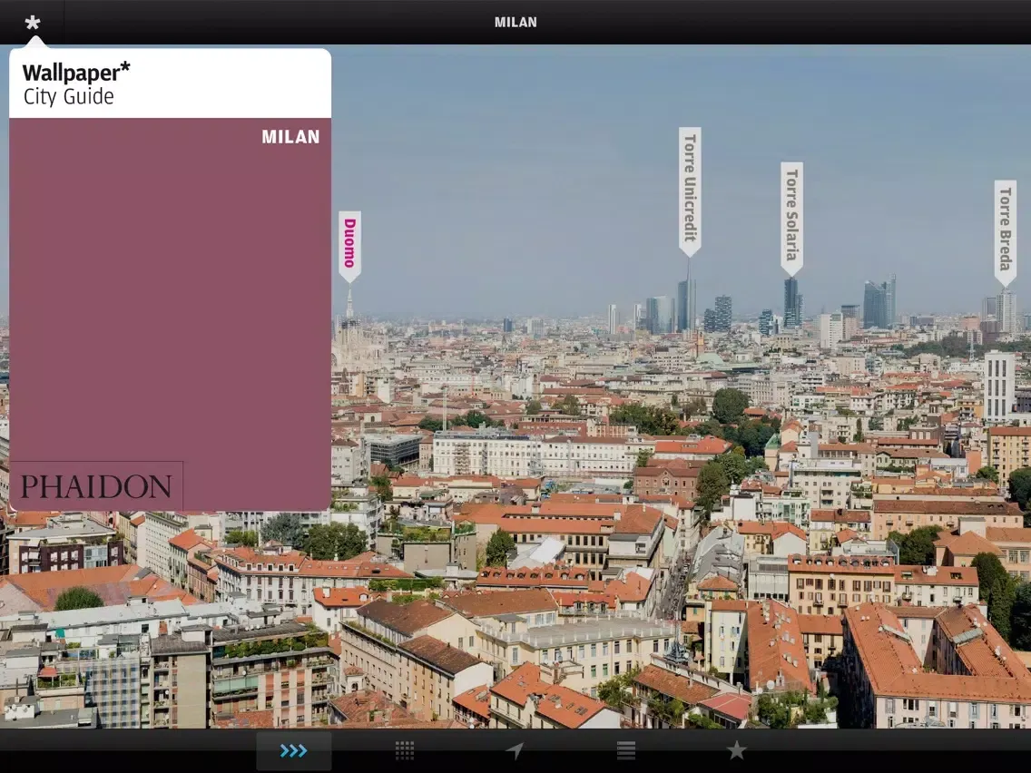
Task: Open the star favourites tab
Action: pos(736,750)
